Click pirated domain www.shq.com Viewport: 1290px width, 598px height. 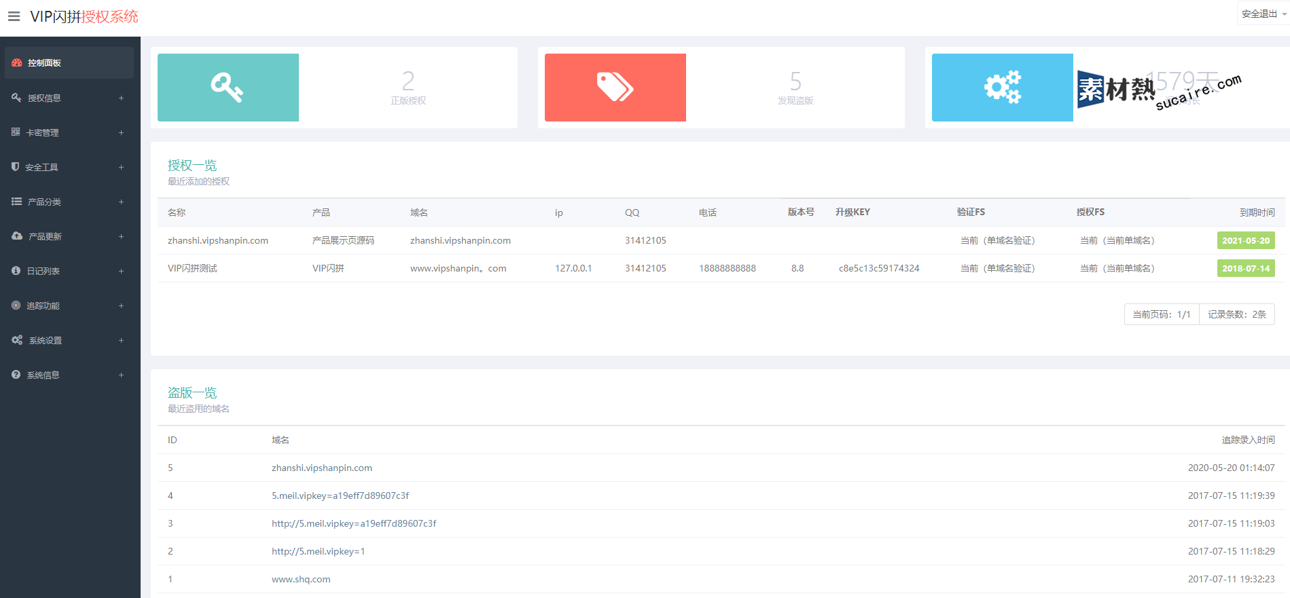pyautogui.click(x=301, y=579)
